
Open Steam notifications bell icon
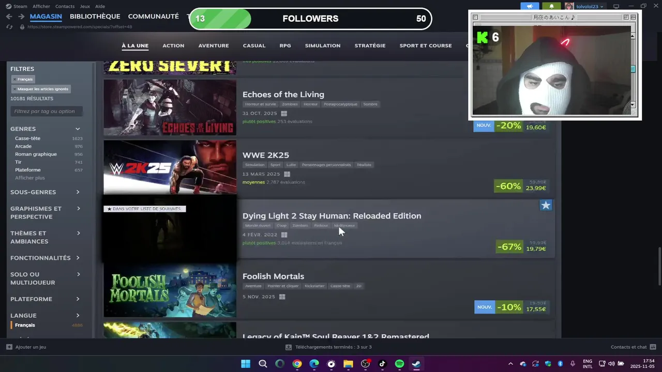click(551, 6)
